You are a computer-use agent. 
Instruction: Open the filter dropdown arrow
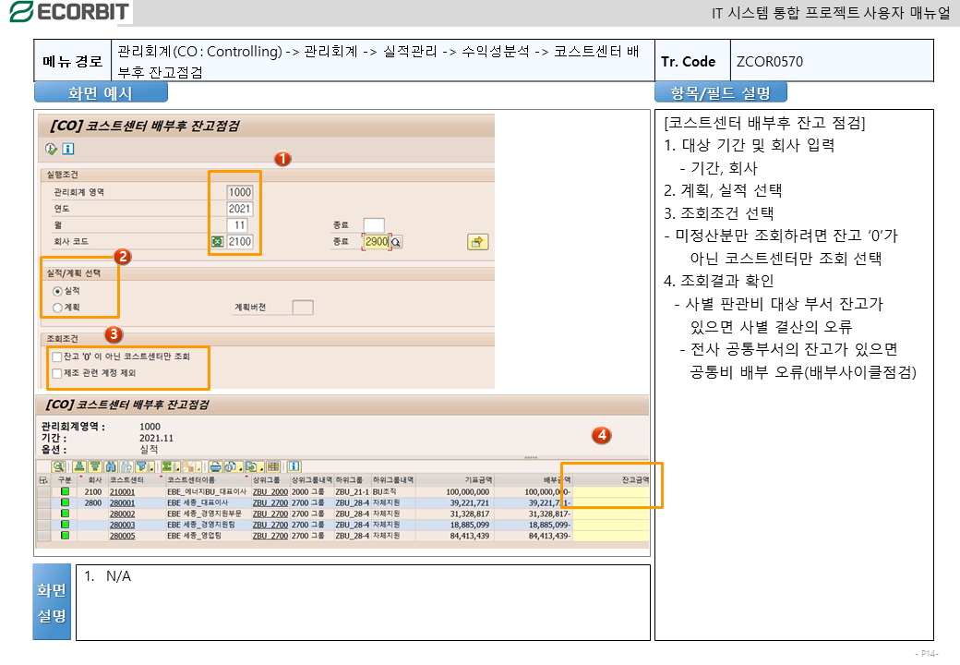click(x=150, y=468)
